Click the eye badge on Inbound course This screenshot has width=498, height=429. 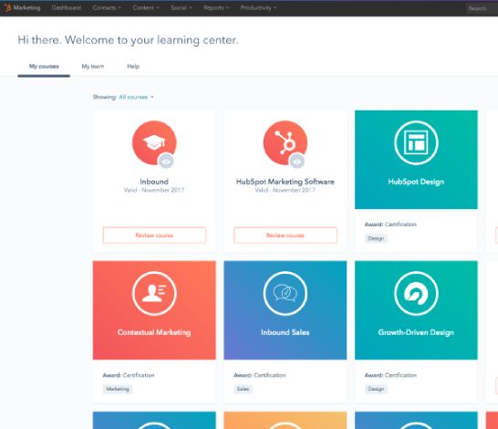tap(166, 162)
